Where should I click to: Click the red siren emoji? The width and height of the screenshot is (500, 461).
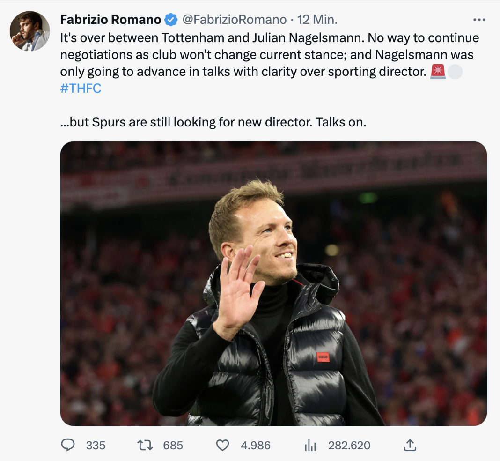point(438,72)
